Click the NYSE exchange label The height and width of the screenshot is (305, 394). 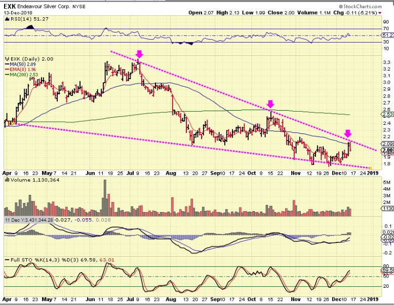(79, 7)
